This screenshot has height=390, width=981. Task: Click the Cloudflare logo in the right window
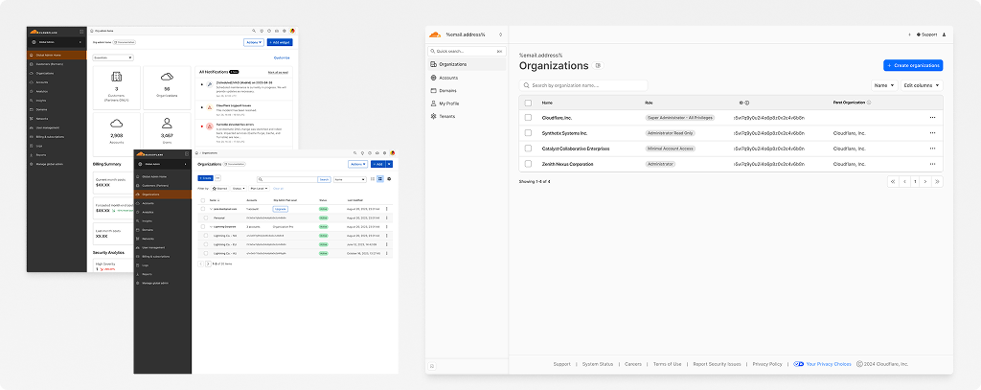(x=436, y=34)
